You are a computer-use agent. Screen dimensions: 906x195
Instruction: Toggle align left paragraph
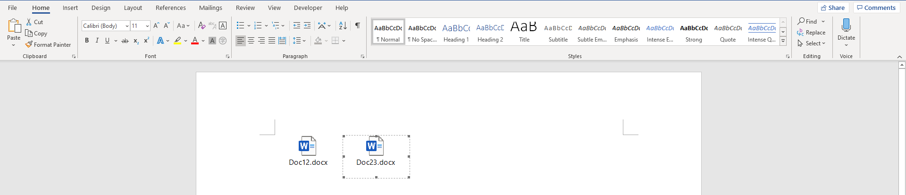tap(241, 41)
